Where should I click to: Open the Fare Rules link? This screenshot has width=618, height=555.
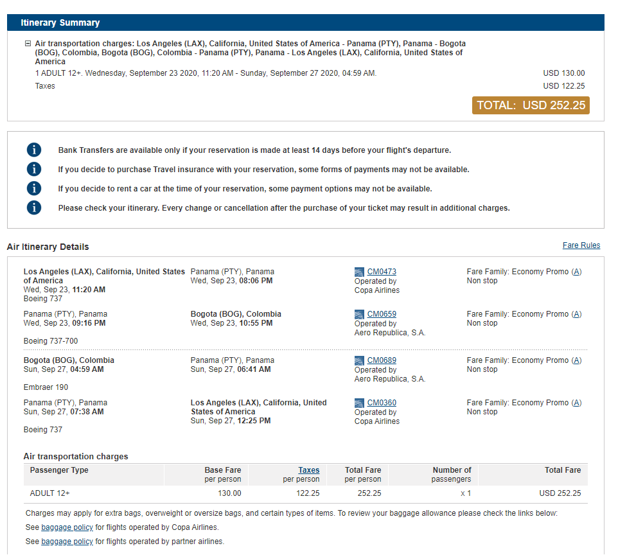(x=581, y=245)
